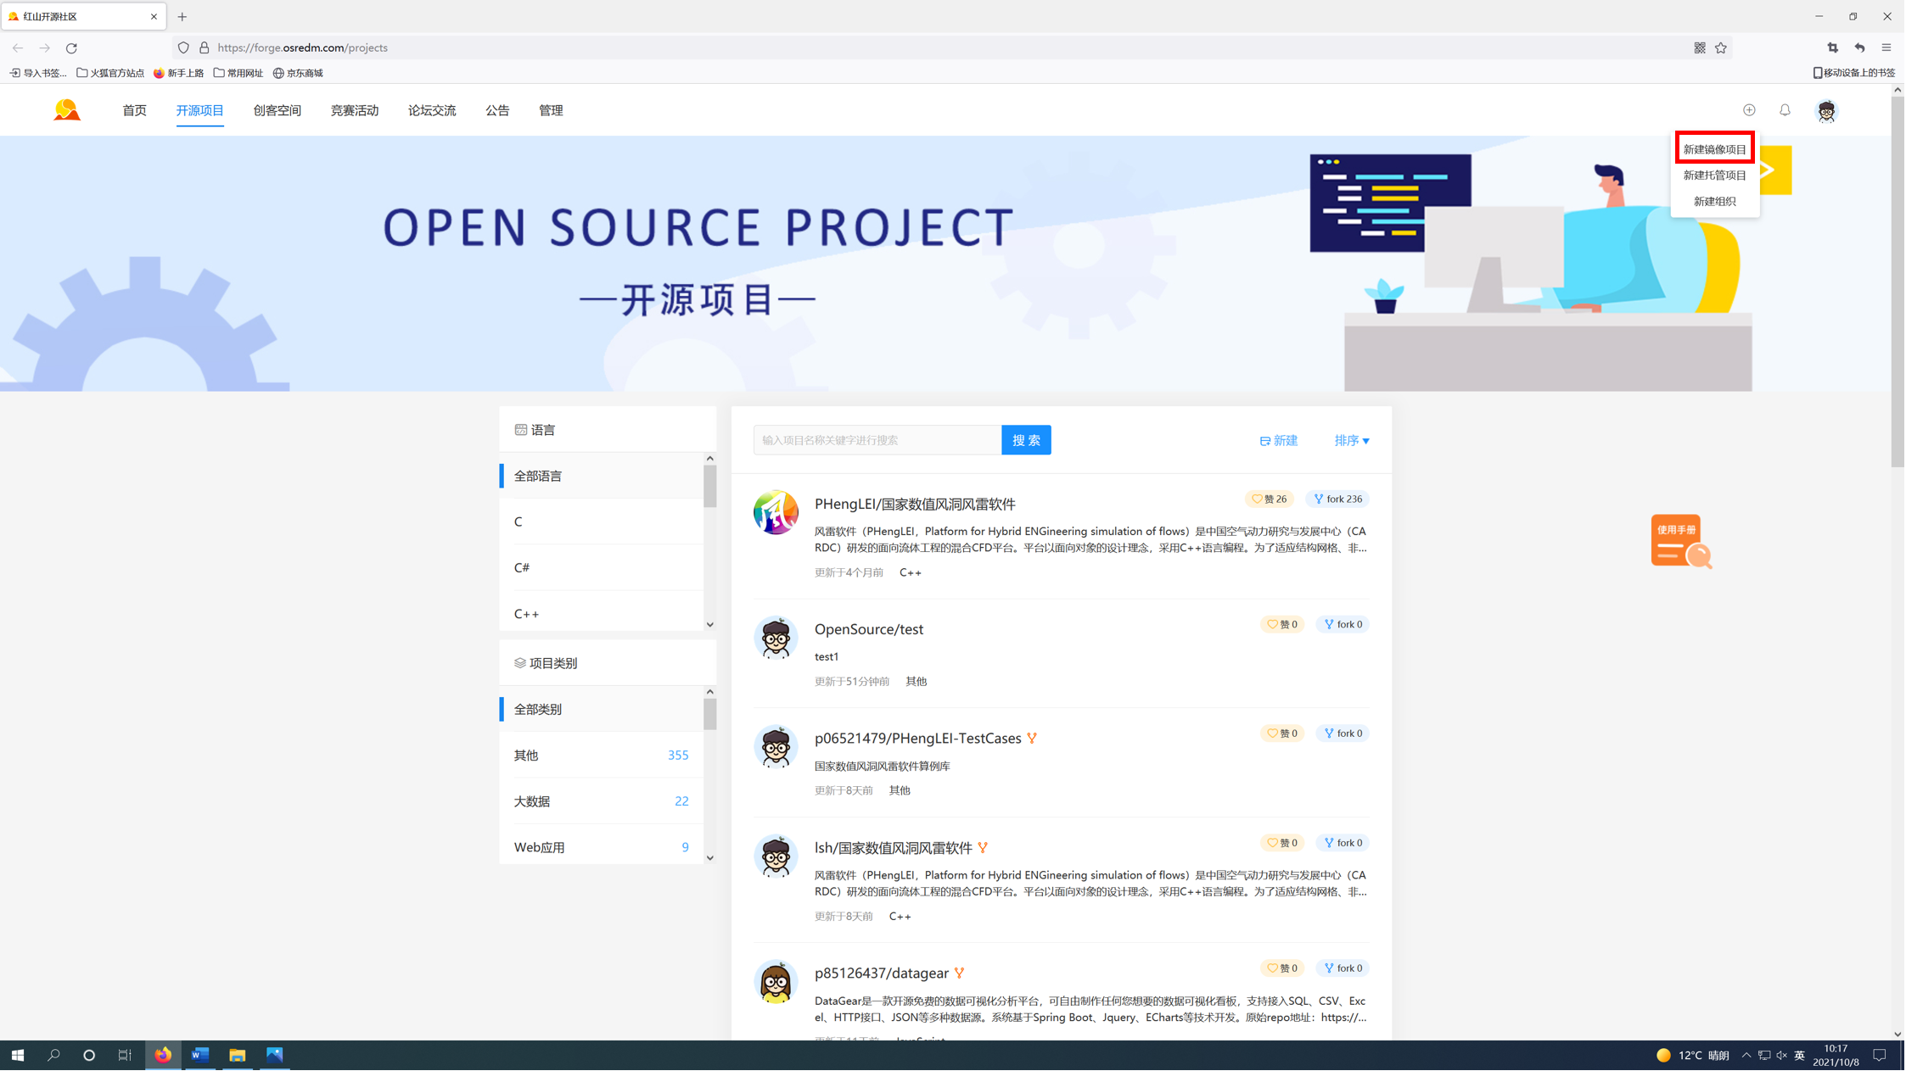Go to the 首页 nav item

point(134,111)
